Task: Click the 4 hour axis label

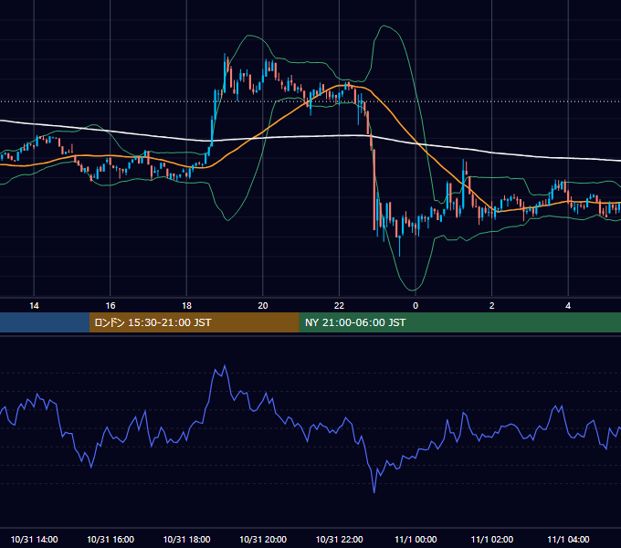Action: click(x=568, y=306)
